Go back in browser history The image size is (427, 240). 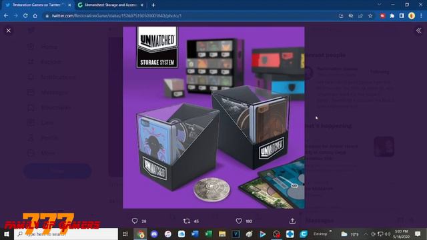point(6,16)
